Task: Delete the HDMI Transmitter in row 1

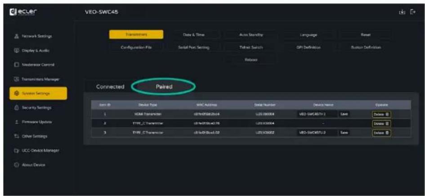Action: click(381, 114)
